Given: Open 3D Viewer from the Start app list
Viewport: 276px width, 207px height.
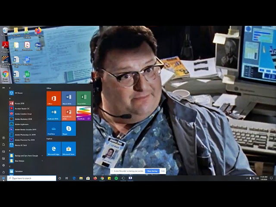Looking at the screenshot, I should 26,93.
